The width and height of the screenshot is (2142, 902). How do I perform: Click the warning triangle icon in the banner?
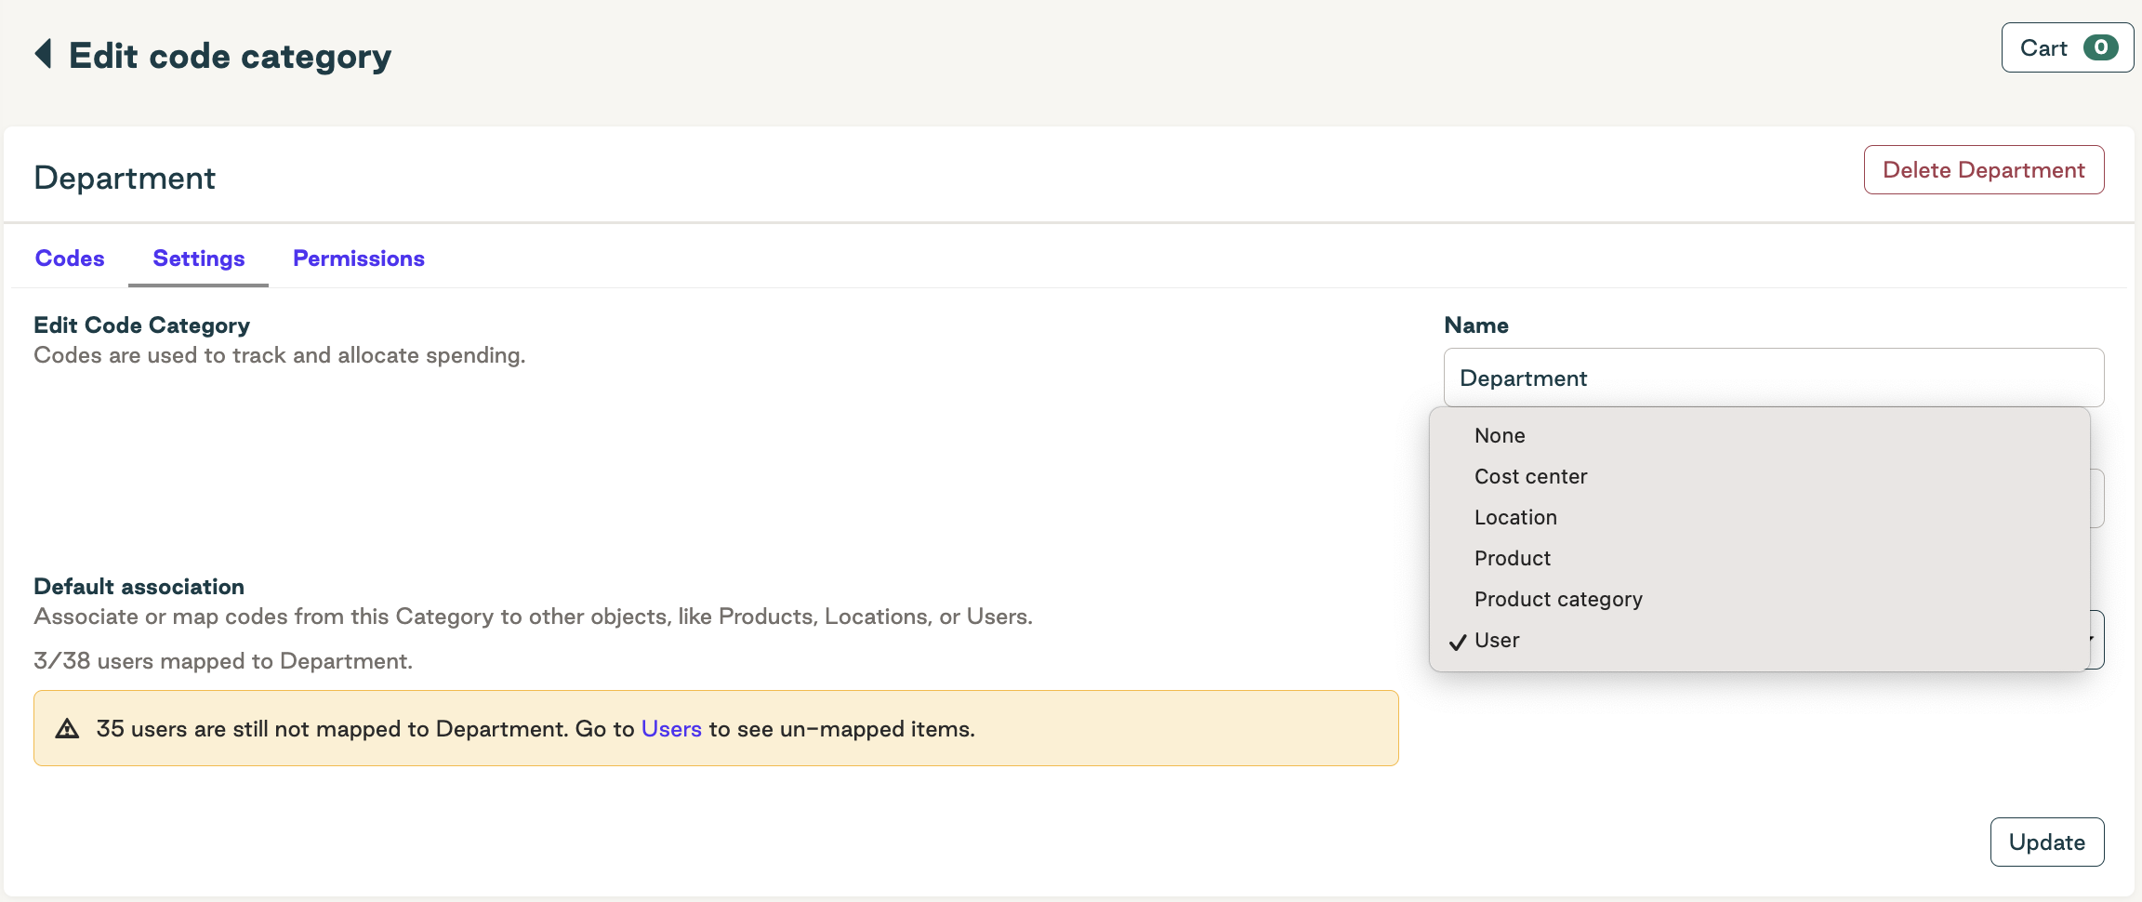coord(67,728)
